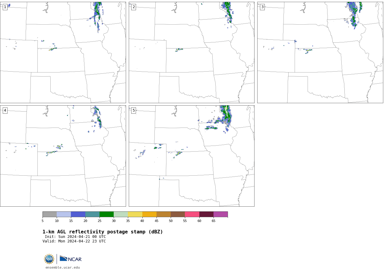
Task: Click the colorbar tick label 55
Action: [x=185, y=221]
